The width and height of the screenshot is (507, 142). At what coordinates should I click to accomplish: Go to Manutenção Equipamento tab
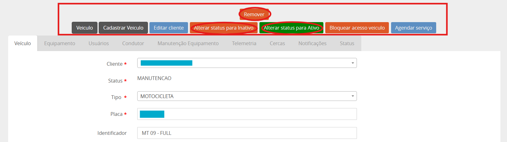click(x=188, y=43)
